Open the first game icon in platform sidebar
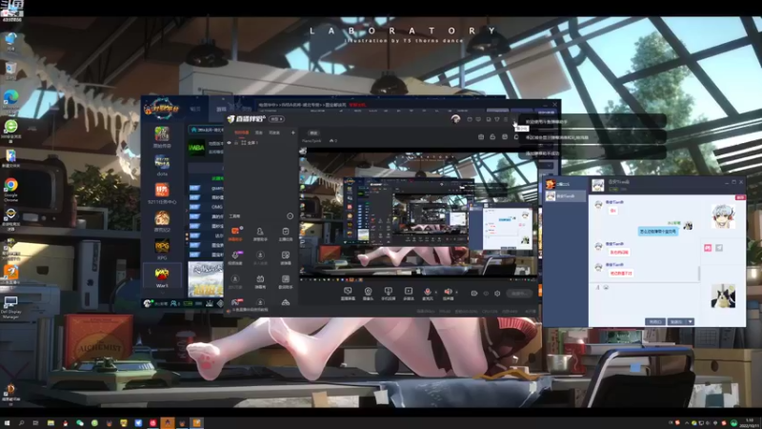The height and width of the screenshot is (429, 762). (x=162, y=133)
